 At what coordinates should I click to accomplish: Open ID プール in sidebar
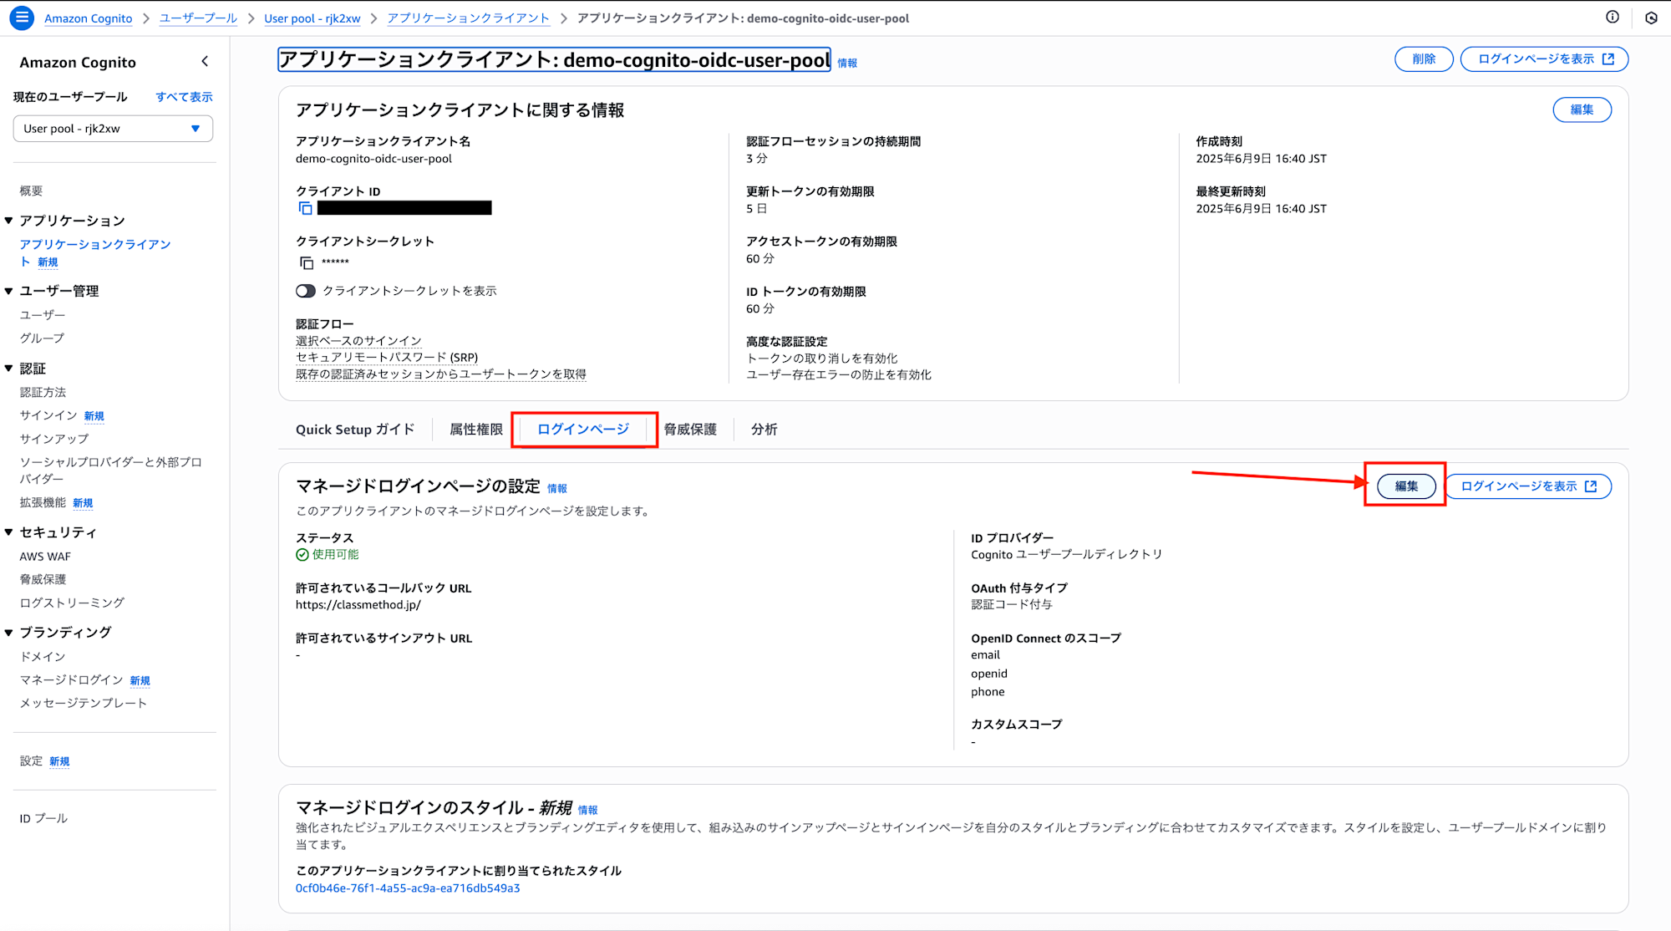coord(43,819)
